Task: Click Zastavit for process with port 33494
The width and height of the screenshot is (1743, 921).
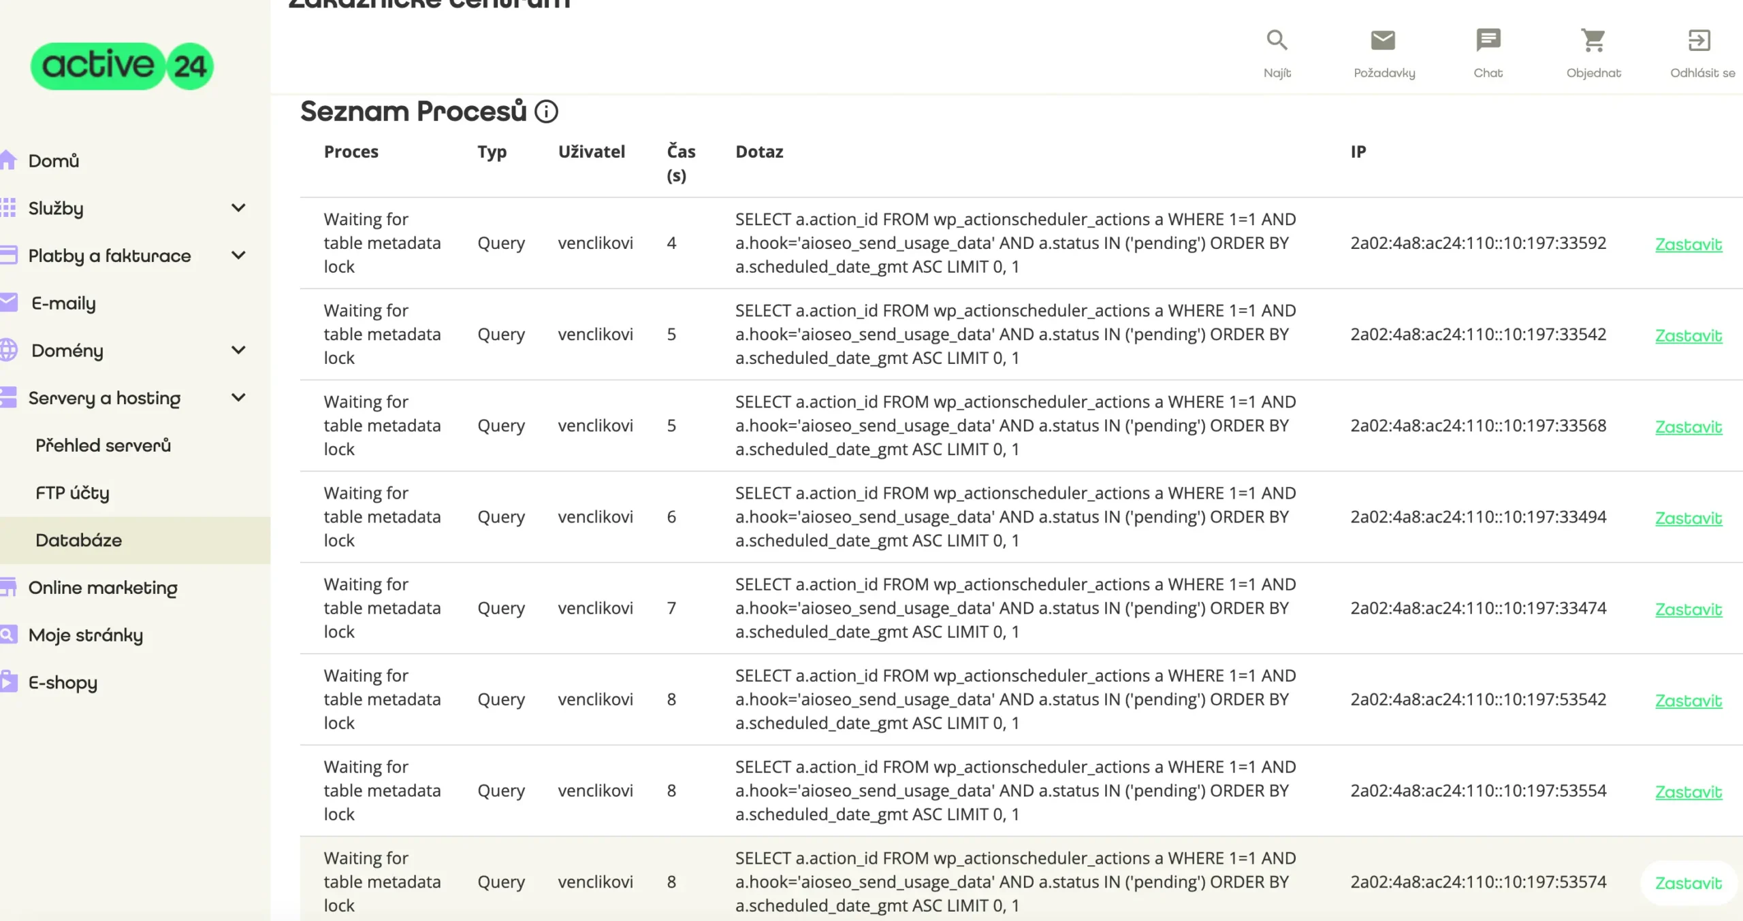Action: pyautogui.click(x=1688, y=518)
